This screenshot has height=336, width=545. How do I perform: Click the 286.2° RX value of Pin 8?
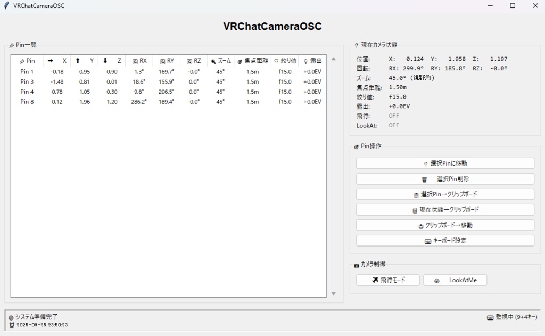point(139,102)
